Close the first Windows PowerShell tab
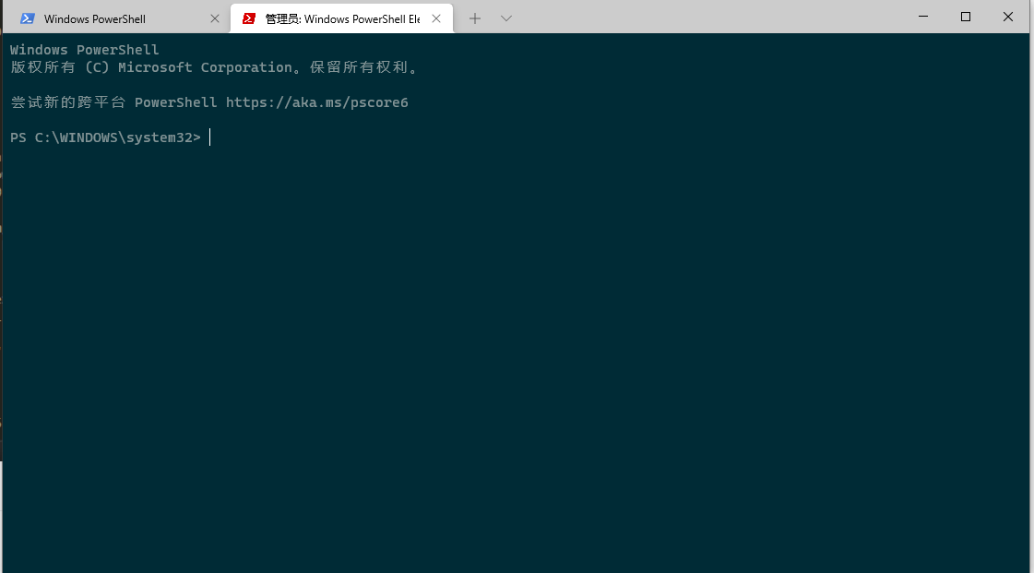Screen dimensions: 1034x573 214,18
